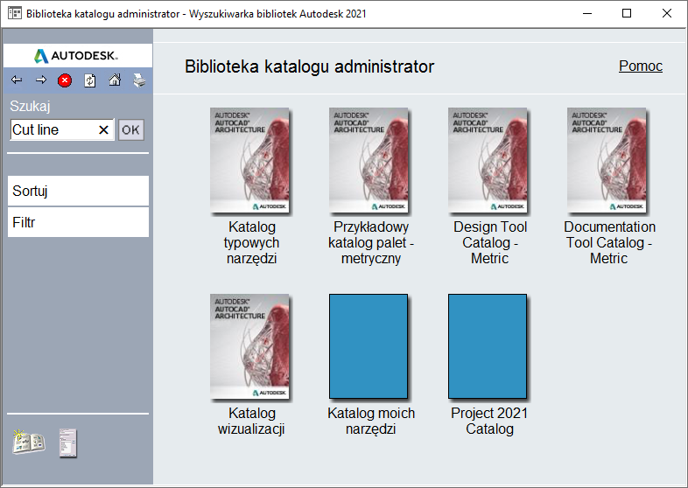
Task: Click the printer icon in the toolbar
Action: click(139, 80)
